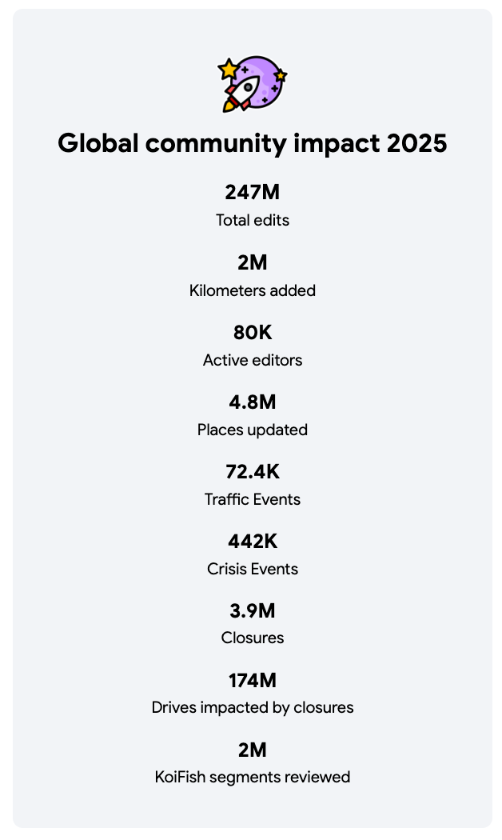Click the 247M total edits number
The height and width of the screenshot is (840, 502).
tap(252, 193)
